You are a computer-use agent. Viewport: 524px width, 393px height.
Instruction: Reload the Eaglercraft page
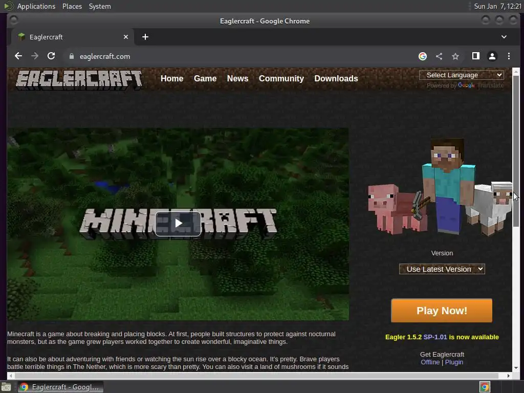click(x=51, y=56)
